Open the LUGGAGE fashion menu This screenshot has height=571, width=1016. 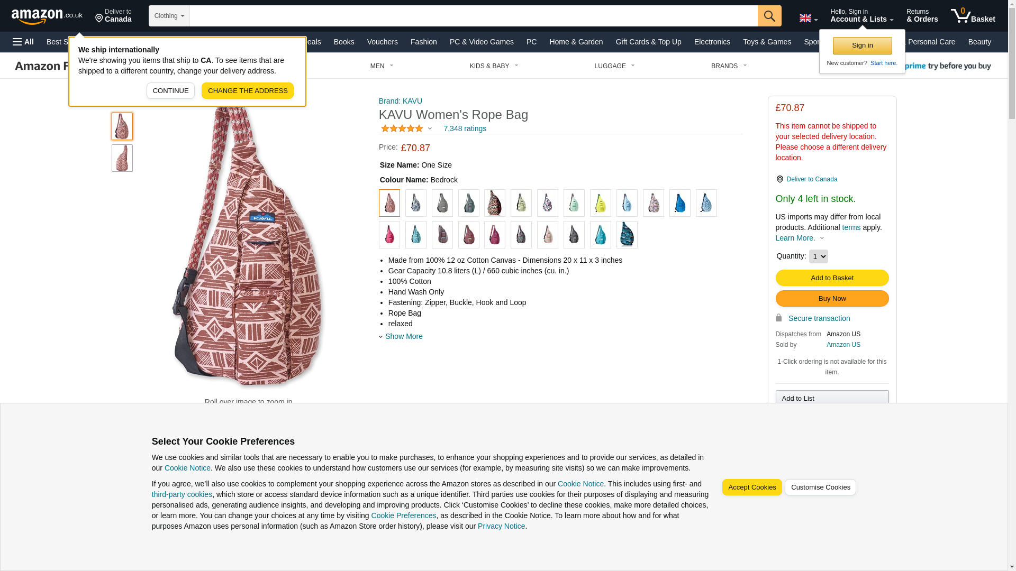click(614, 66)
